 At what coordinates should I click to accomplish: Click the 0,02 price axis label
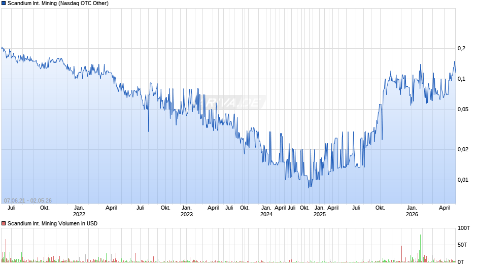pyautogui.click(x=463, y=149)
